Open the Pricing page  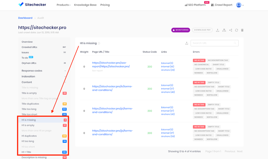point(105,5)
